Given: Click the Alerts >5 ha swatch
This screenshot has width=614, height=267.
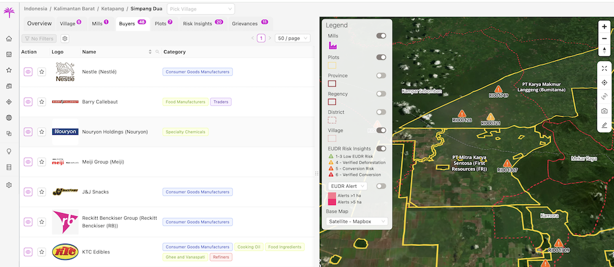Looking at the screenshot, I should (332, 202).
